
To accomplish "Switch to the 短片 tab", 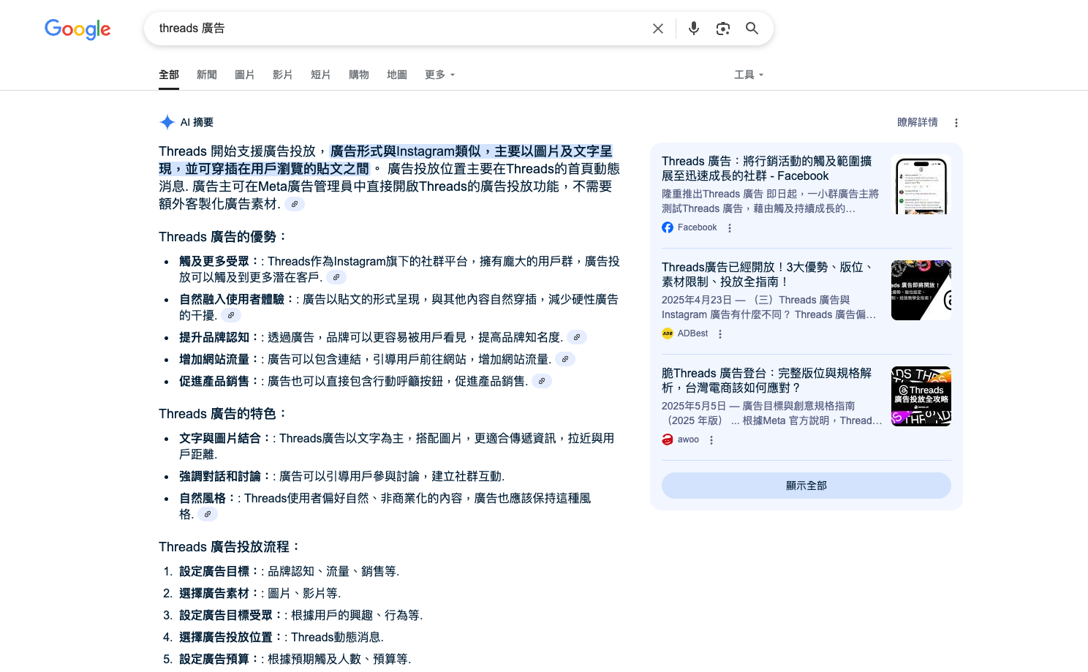I will tap(321, 75).
